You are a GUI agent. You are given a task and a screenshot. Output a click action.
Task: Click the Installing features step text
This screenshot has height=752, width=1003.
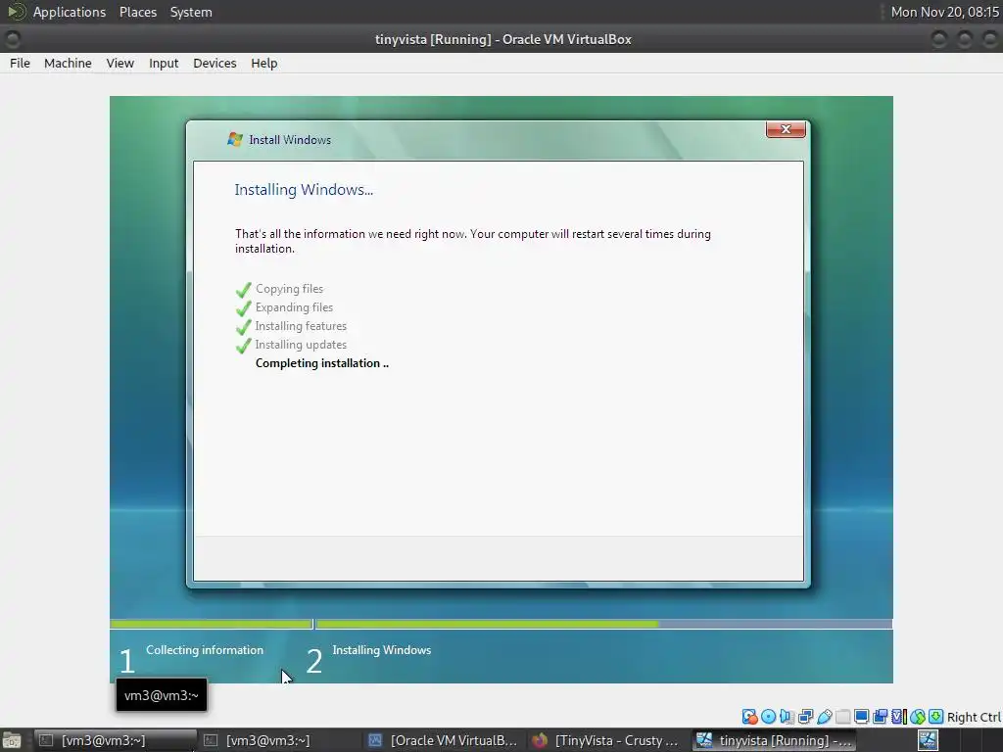pyautogui.click(x=301, y=326)
